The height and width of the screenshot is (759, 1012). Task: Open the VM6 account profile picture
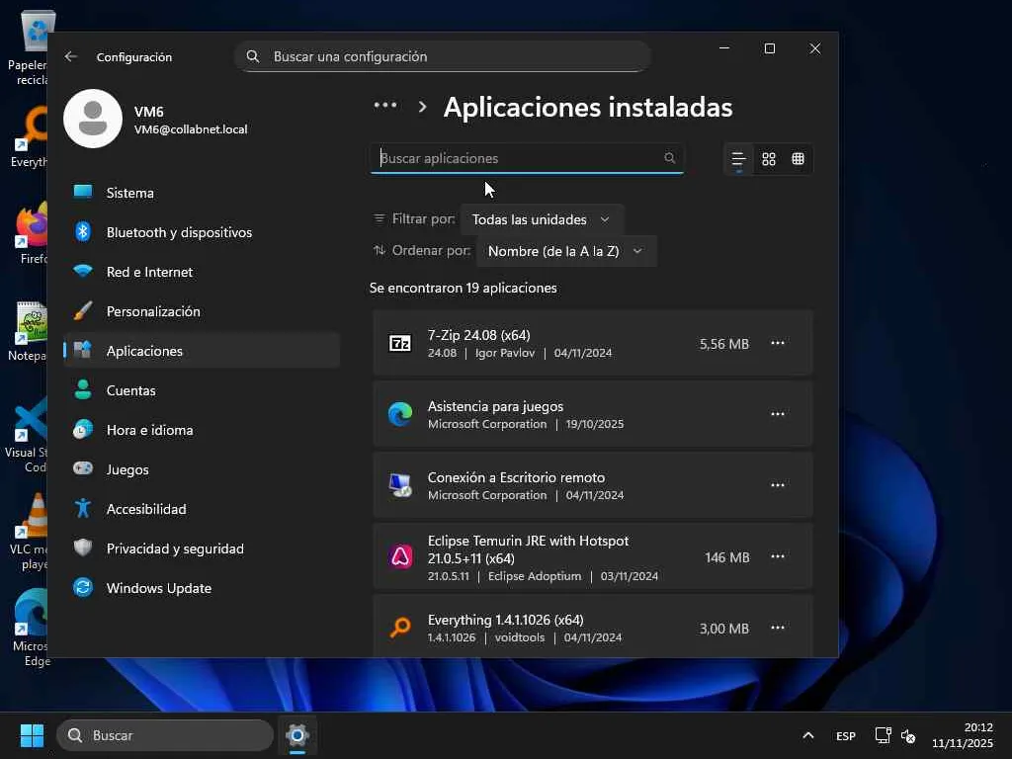pos(93,119)
